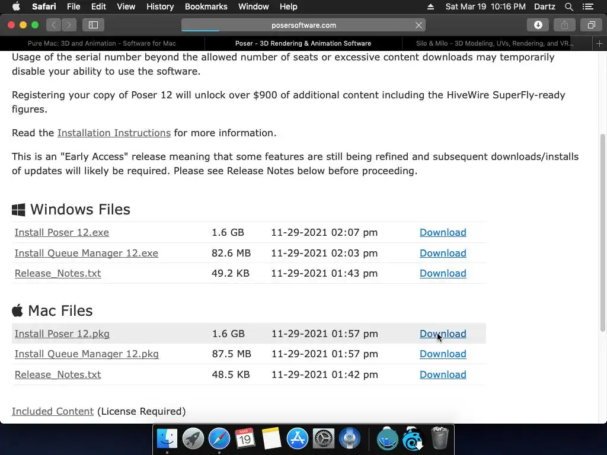This screenshot has width=607, height=455.
Task: Click the Dartz user name menu
Action: click(x=544, y=7)
